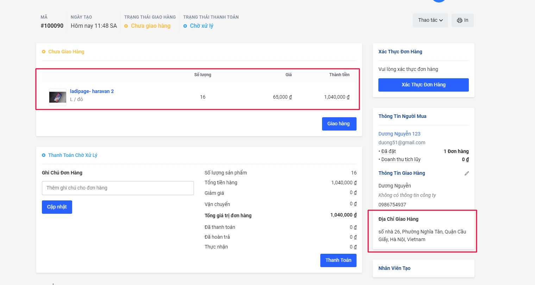Click the Doanh thu tích lũy label
535x285 pixels.
coord(401,159)
